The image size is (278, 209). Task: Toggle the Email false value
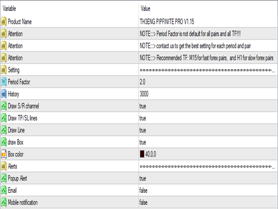coord(143,190)
